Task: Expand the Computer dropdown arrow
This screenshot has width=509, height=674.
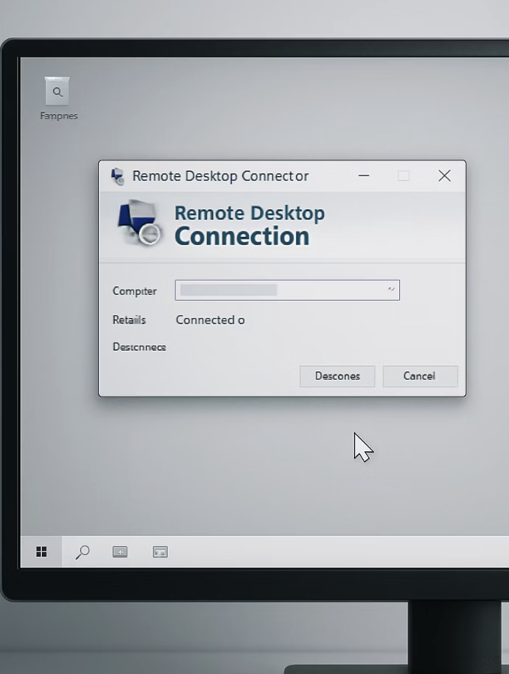Action: click(391, 290)
